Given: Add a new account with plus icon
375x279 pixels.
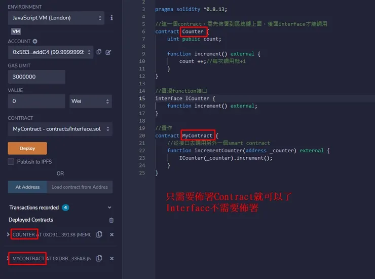Looking at the screenshot, I should click(35, 41).
